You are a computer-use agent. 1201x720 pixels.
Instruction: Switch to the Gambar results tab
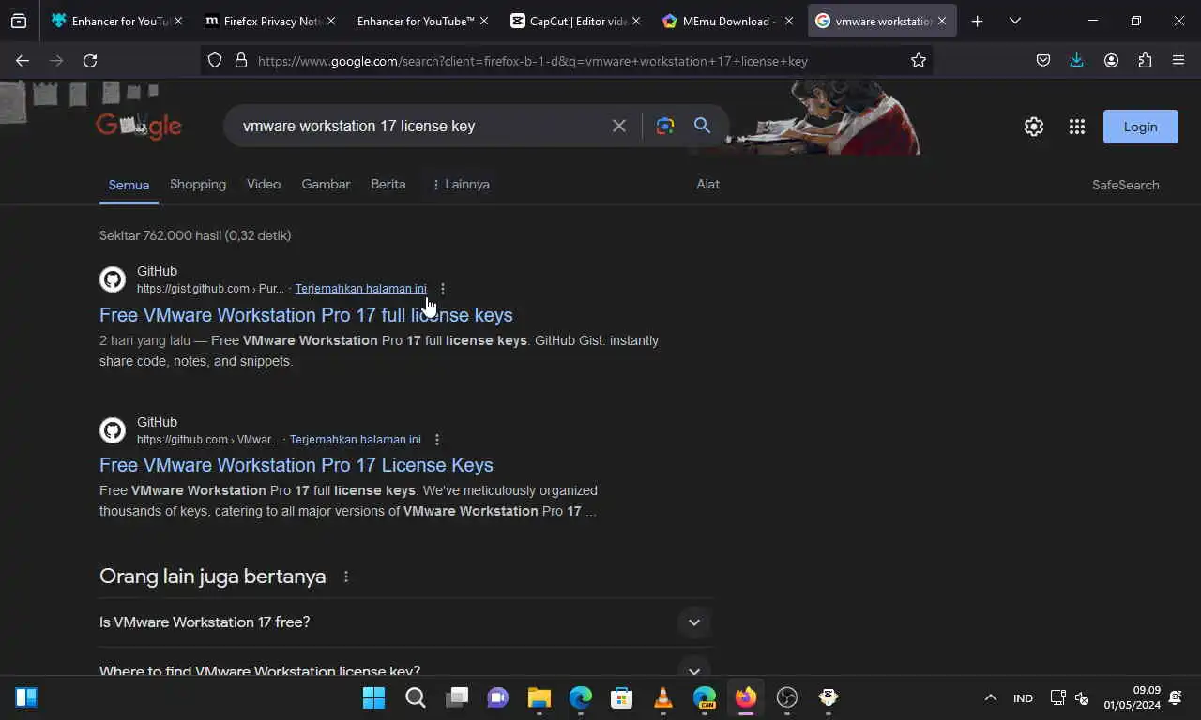pos(326,185)
